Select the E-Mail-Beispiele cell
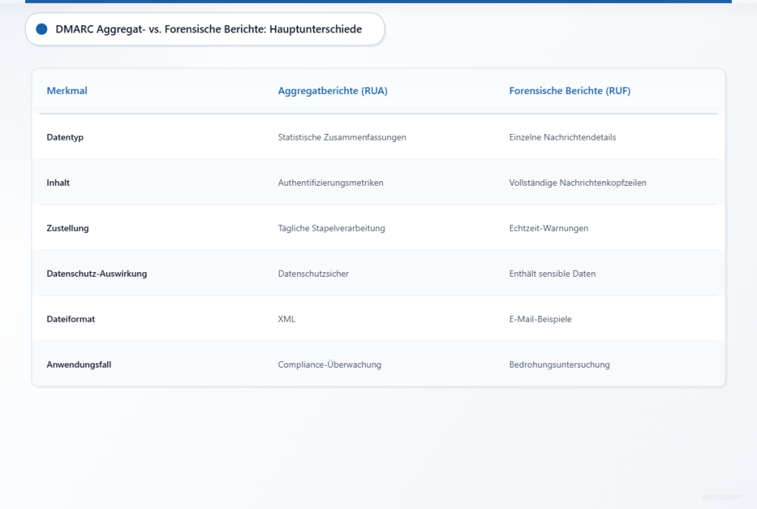The width and height of the screenshot is (757, 509). coord(540,319)
